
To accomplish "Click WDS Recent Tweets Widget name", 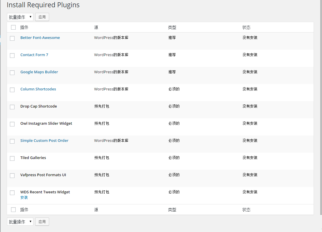I will click(45, 192).
